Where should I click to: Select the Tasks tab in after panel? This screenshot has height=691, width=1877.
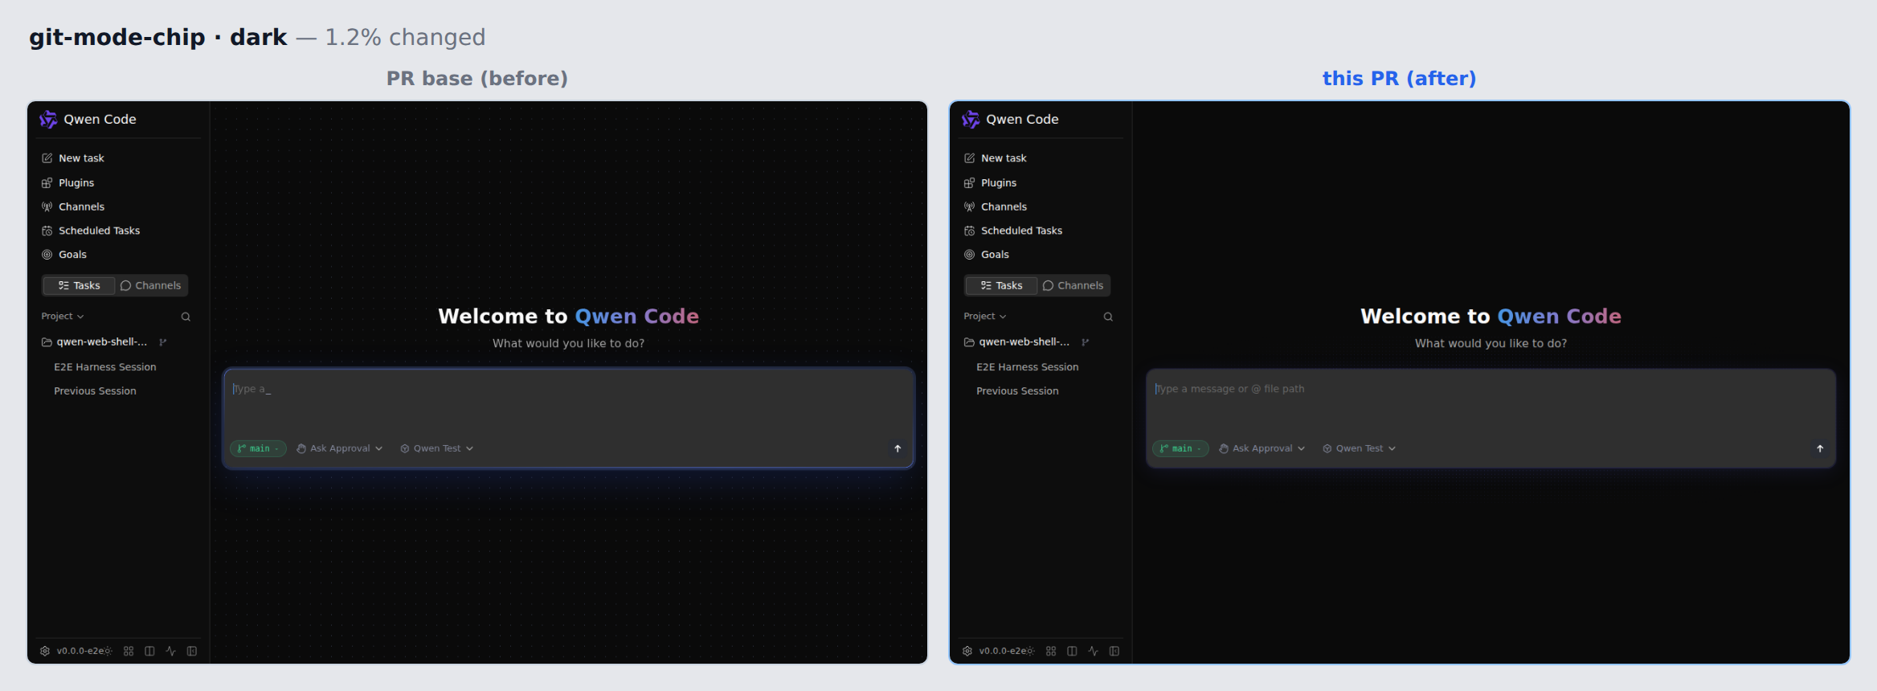[x=1001, y=285]
